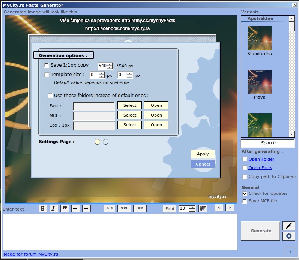Open Facts link
This screenshot has height=260, width=299.
pos(260,168)
